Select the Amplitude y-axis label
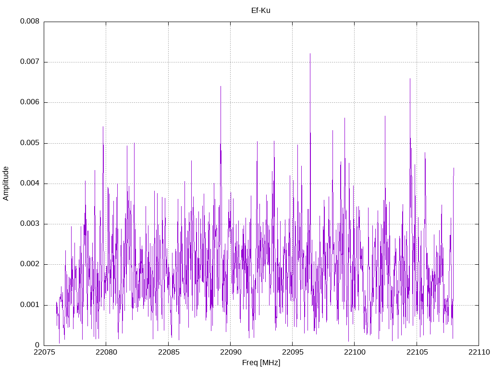492x369 pixels. click(6, 183)
